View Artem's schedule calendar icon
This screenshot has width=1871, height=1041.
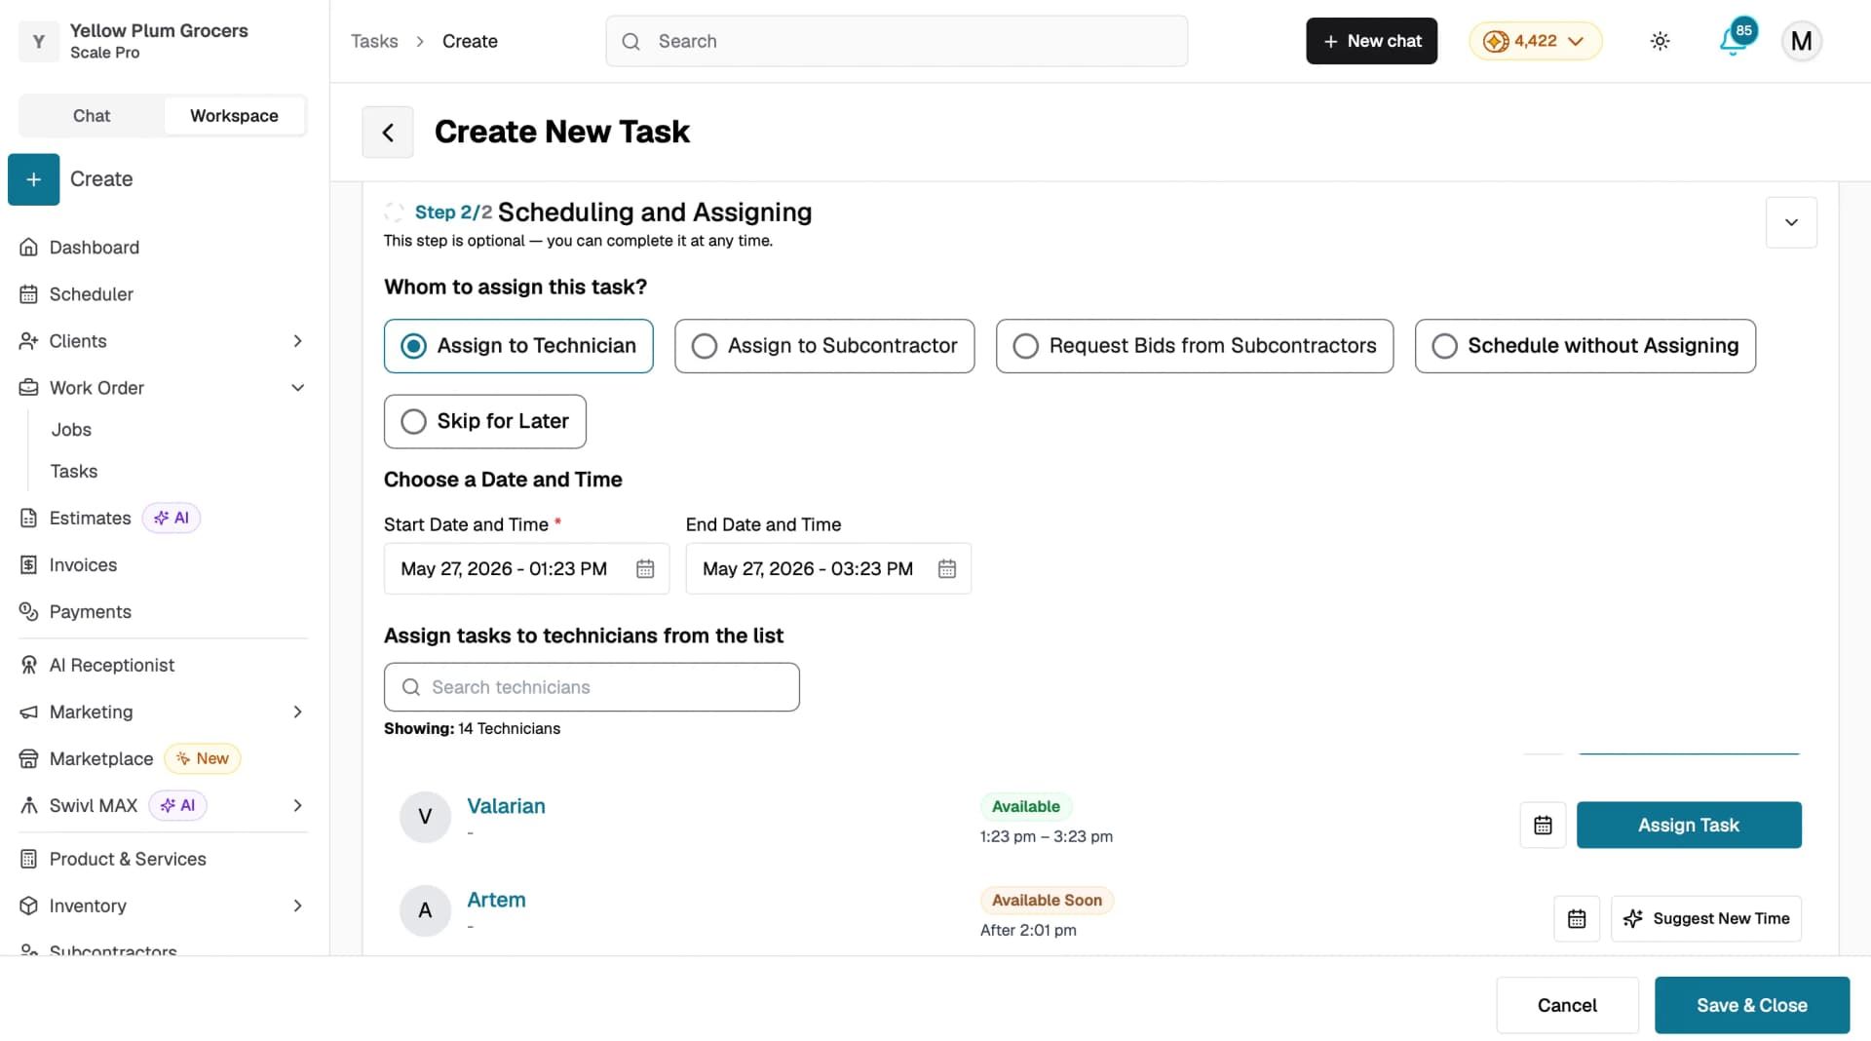1577,919
